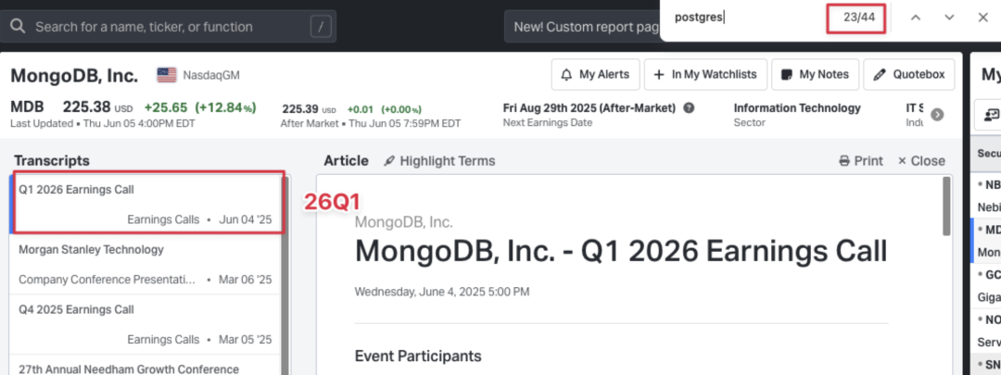Open My Alerts bell button
The height and width of the screenshot is (375, 1001).
[595, 75]
